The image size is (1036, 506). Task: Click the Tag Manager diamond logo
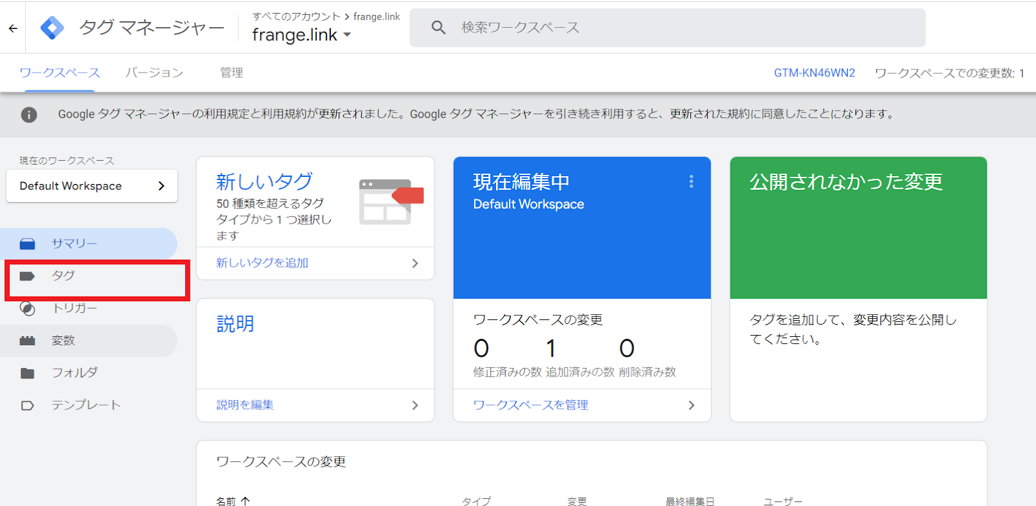(52, 28)
